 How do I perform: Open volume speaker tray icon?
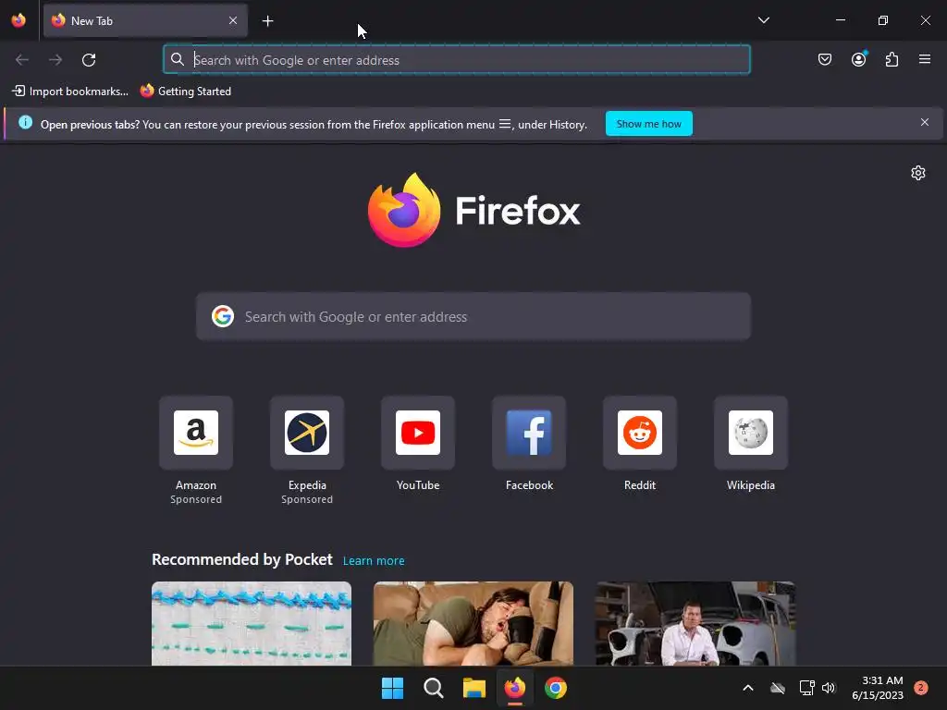828,688
